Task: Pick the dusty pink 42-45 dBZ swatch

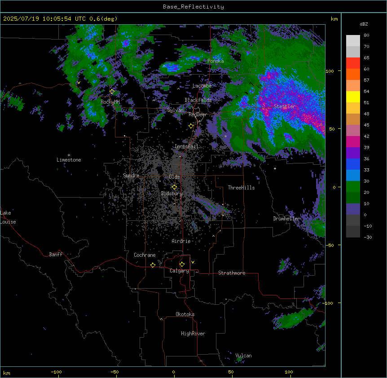Action: coord(353,131)
